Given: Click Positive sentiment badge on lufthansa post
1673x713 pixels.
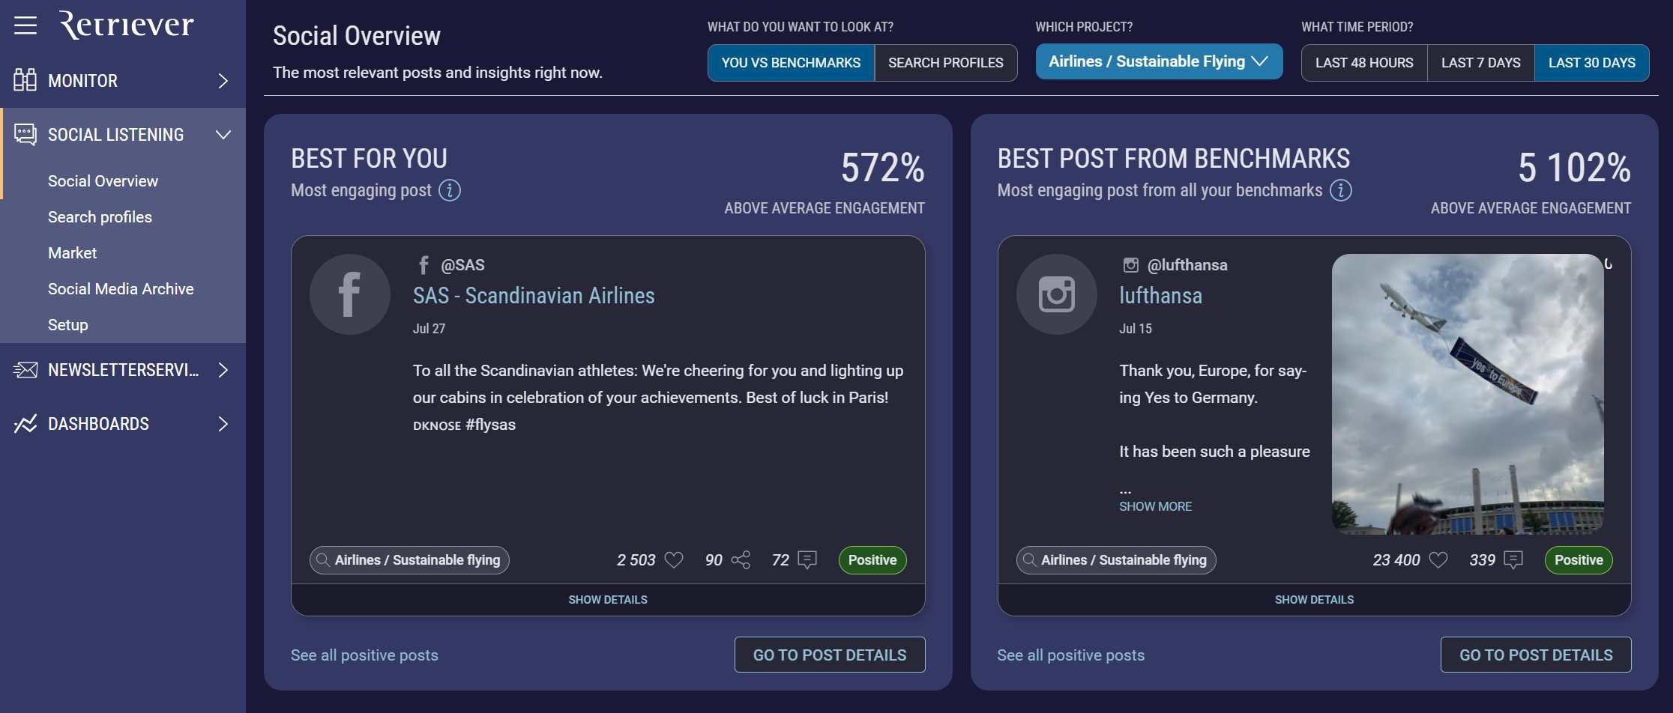Looking at the screenshot, I should tap(1579, 560).
